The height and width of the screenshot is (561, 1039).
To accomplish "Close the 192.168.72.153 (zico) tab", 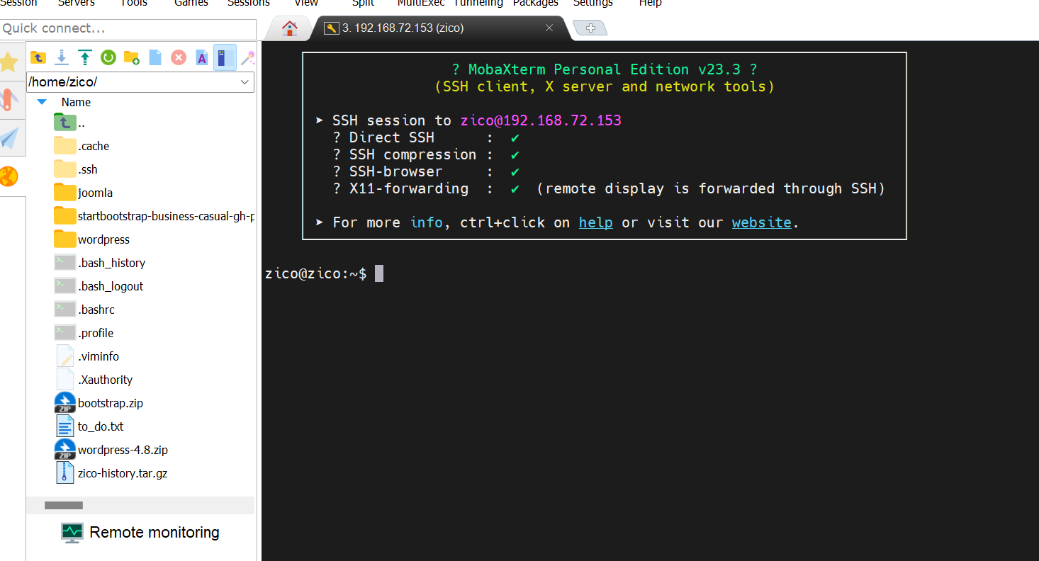I will click(549, 28).
